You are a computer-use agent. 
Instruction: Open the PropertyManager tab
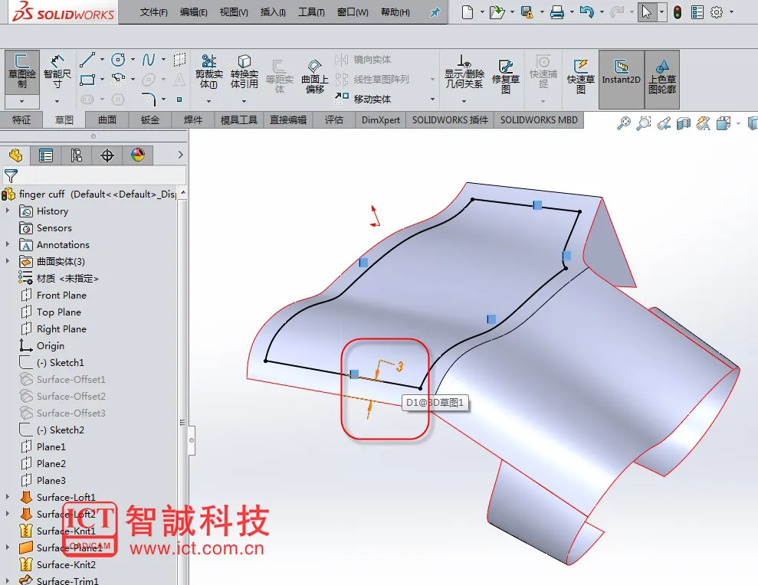(46, 155)
